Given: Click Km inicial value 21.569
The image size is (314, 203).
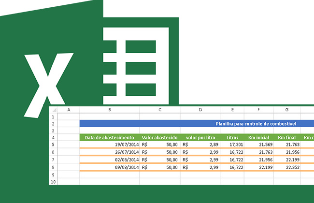Looking at the screenshot, I should [259, 145].
